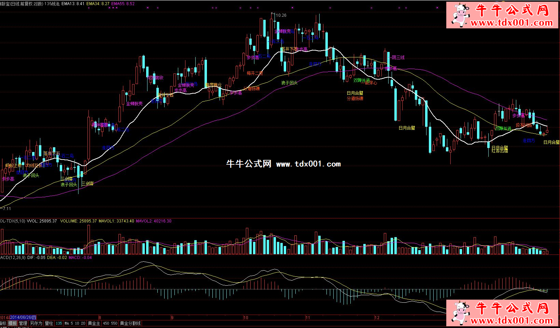Viewport: 560px width, 328px height.
Task: Click the 135战法 indicator title
Action: coord(52,4)
